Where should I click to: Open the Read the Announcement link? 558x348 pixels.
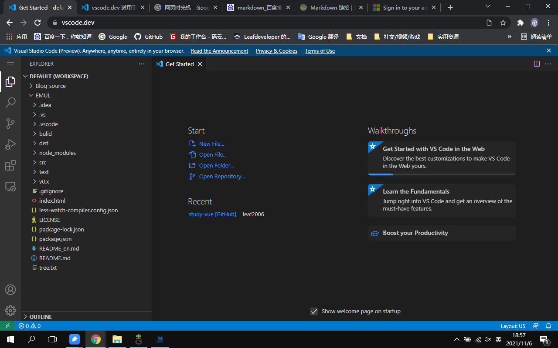pyautogui.click(x=219, y=51)
